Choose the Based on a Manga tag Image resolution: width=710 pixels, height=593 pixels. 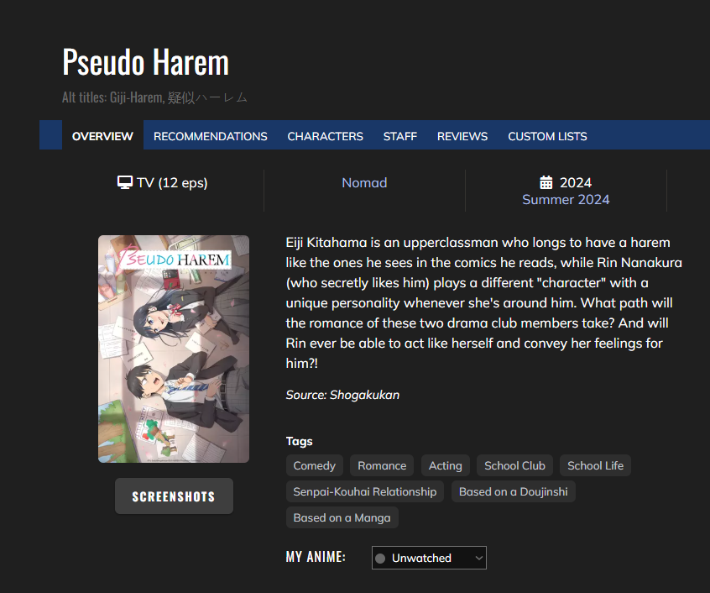[x=342, y=517]
